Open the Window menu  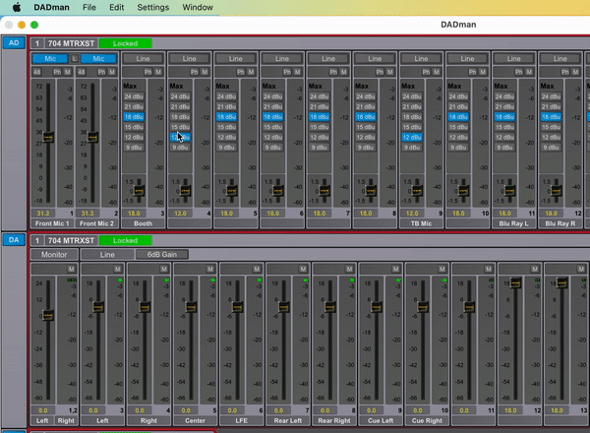click(x=198, y=7)
